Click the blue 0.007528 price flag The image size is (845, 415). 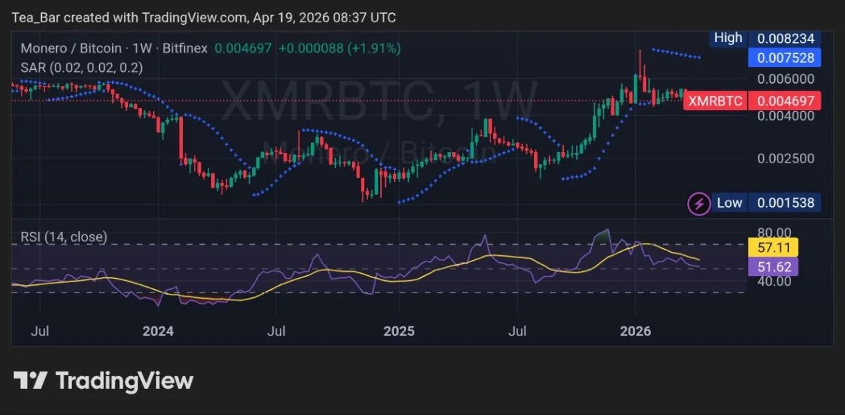click(785, 58)
